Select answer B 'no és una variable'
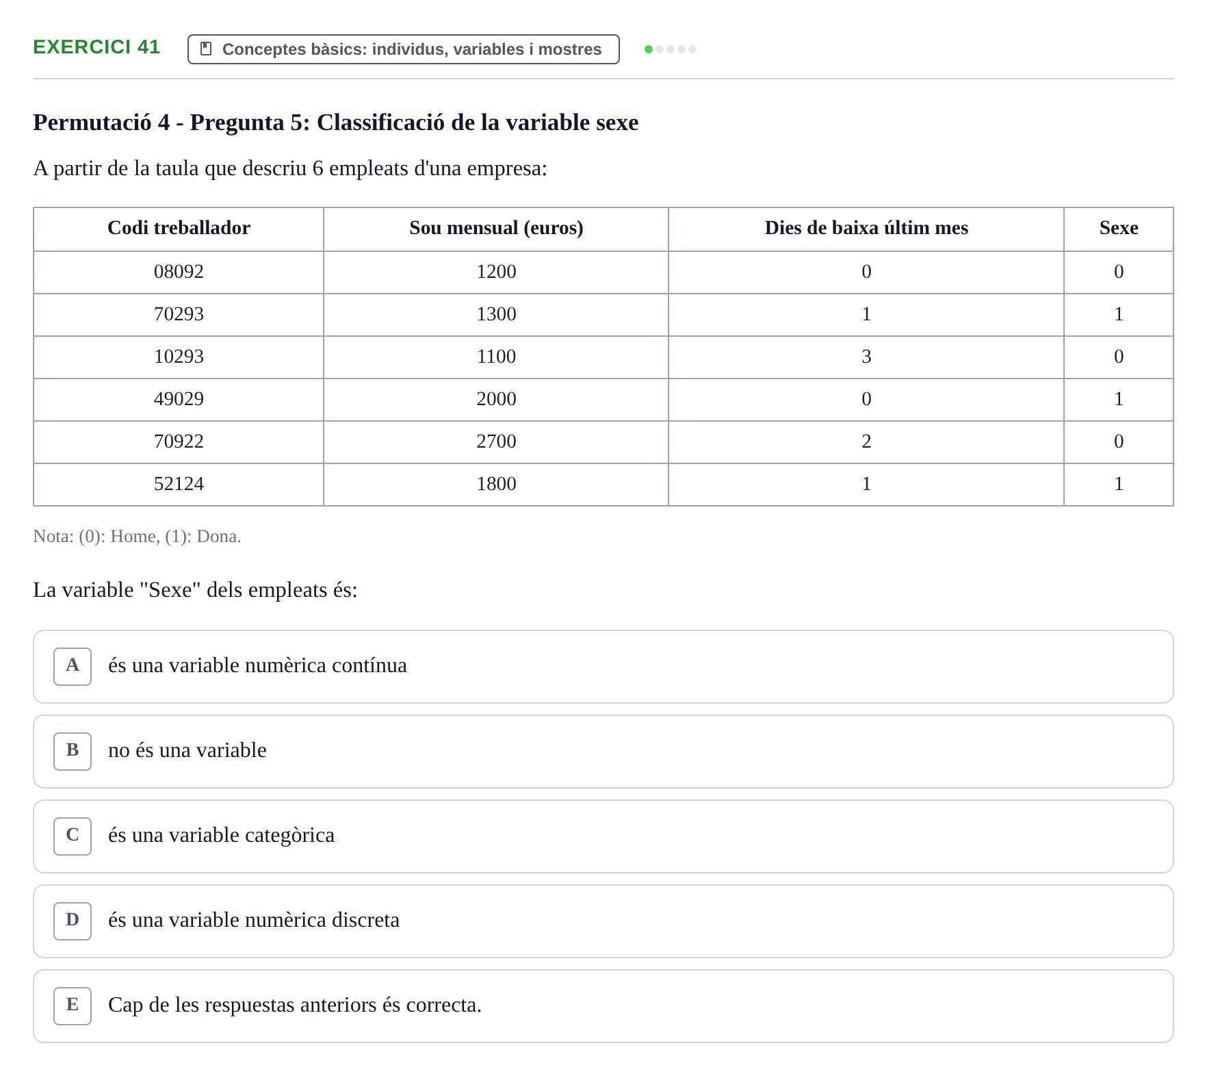 (x=603, y=752)
